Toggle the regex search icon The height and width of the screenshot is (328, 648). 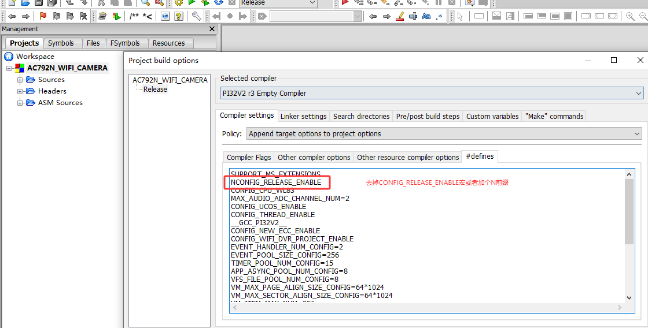(x=439, y=16)
